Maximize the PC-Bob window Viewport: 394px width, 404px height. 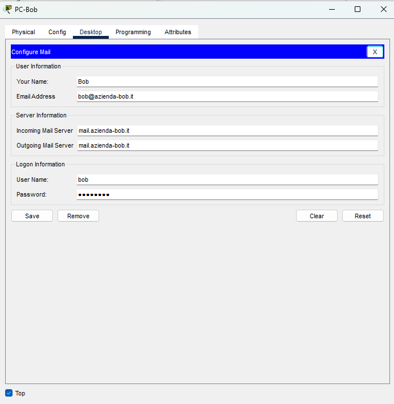pyautogui.click(x=358, y=9)
